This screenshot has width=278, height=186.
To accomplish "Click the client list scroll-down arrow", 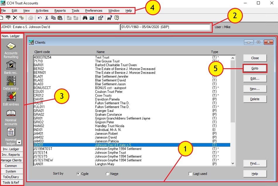I will [233, 163].
